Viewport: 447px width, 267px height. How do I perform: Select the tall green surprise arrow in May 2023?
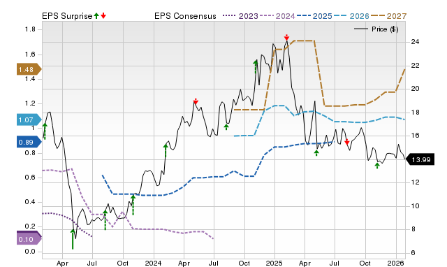(x=73, y=239)
